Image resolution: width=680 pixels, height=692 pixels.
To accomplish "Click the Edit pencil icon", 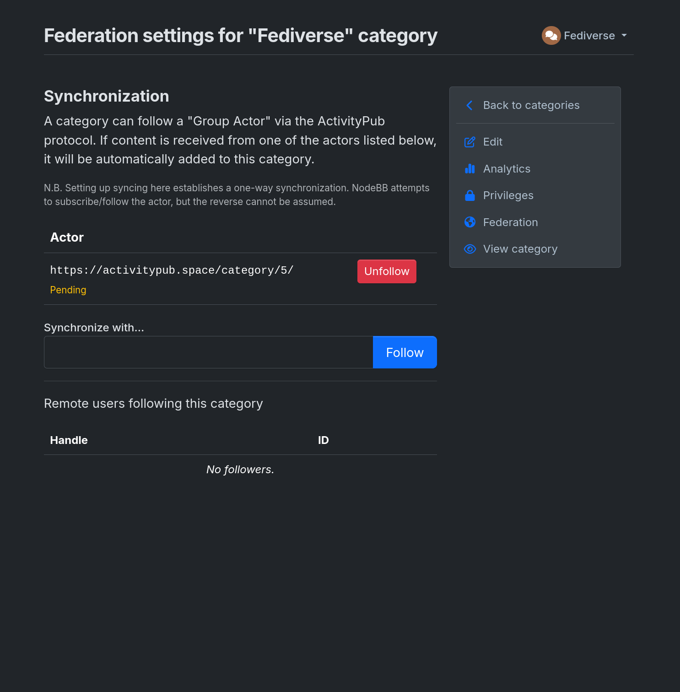I will 470,142.
